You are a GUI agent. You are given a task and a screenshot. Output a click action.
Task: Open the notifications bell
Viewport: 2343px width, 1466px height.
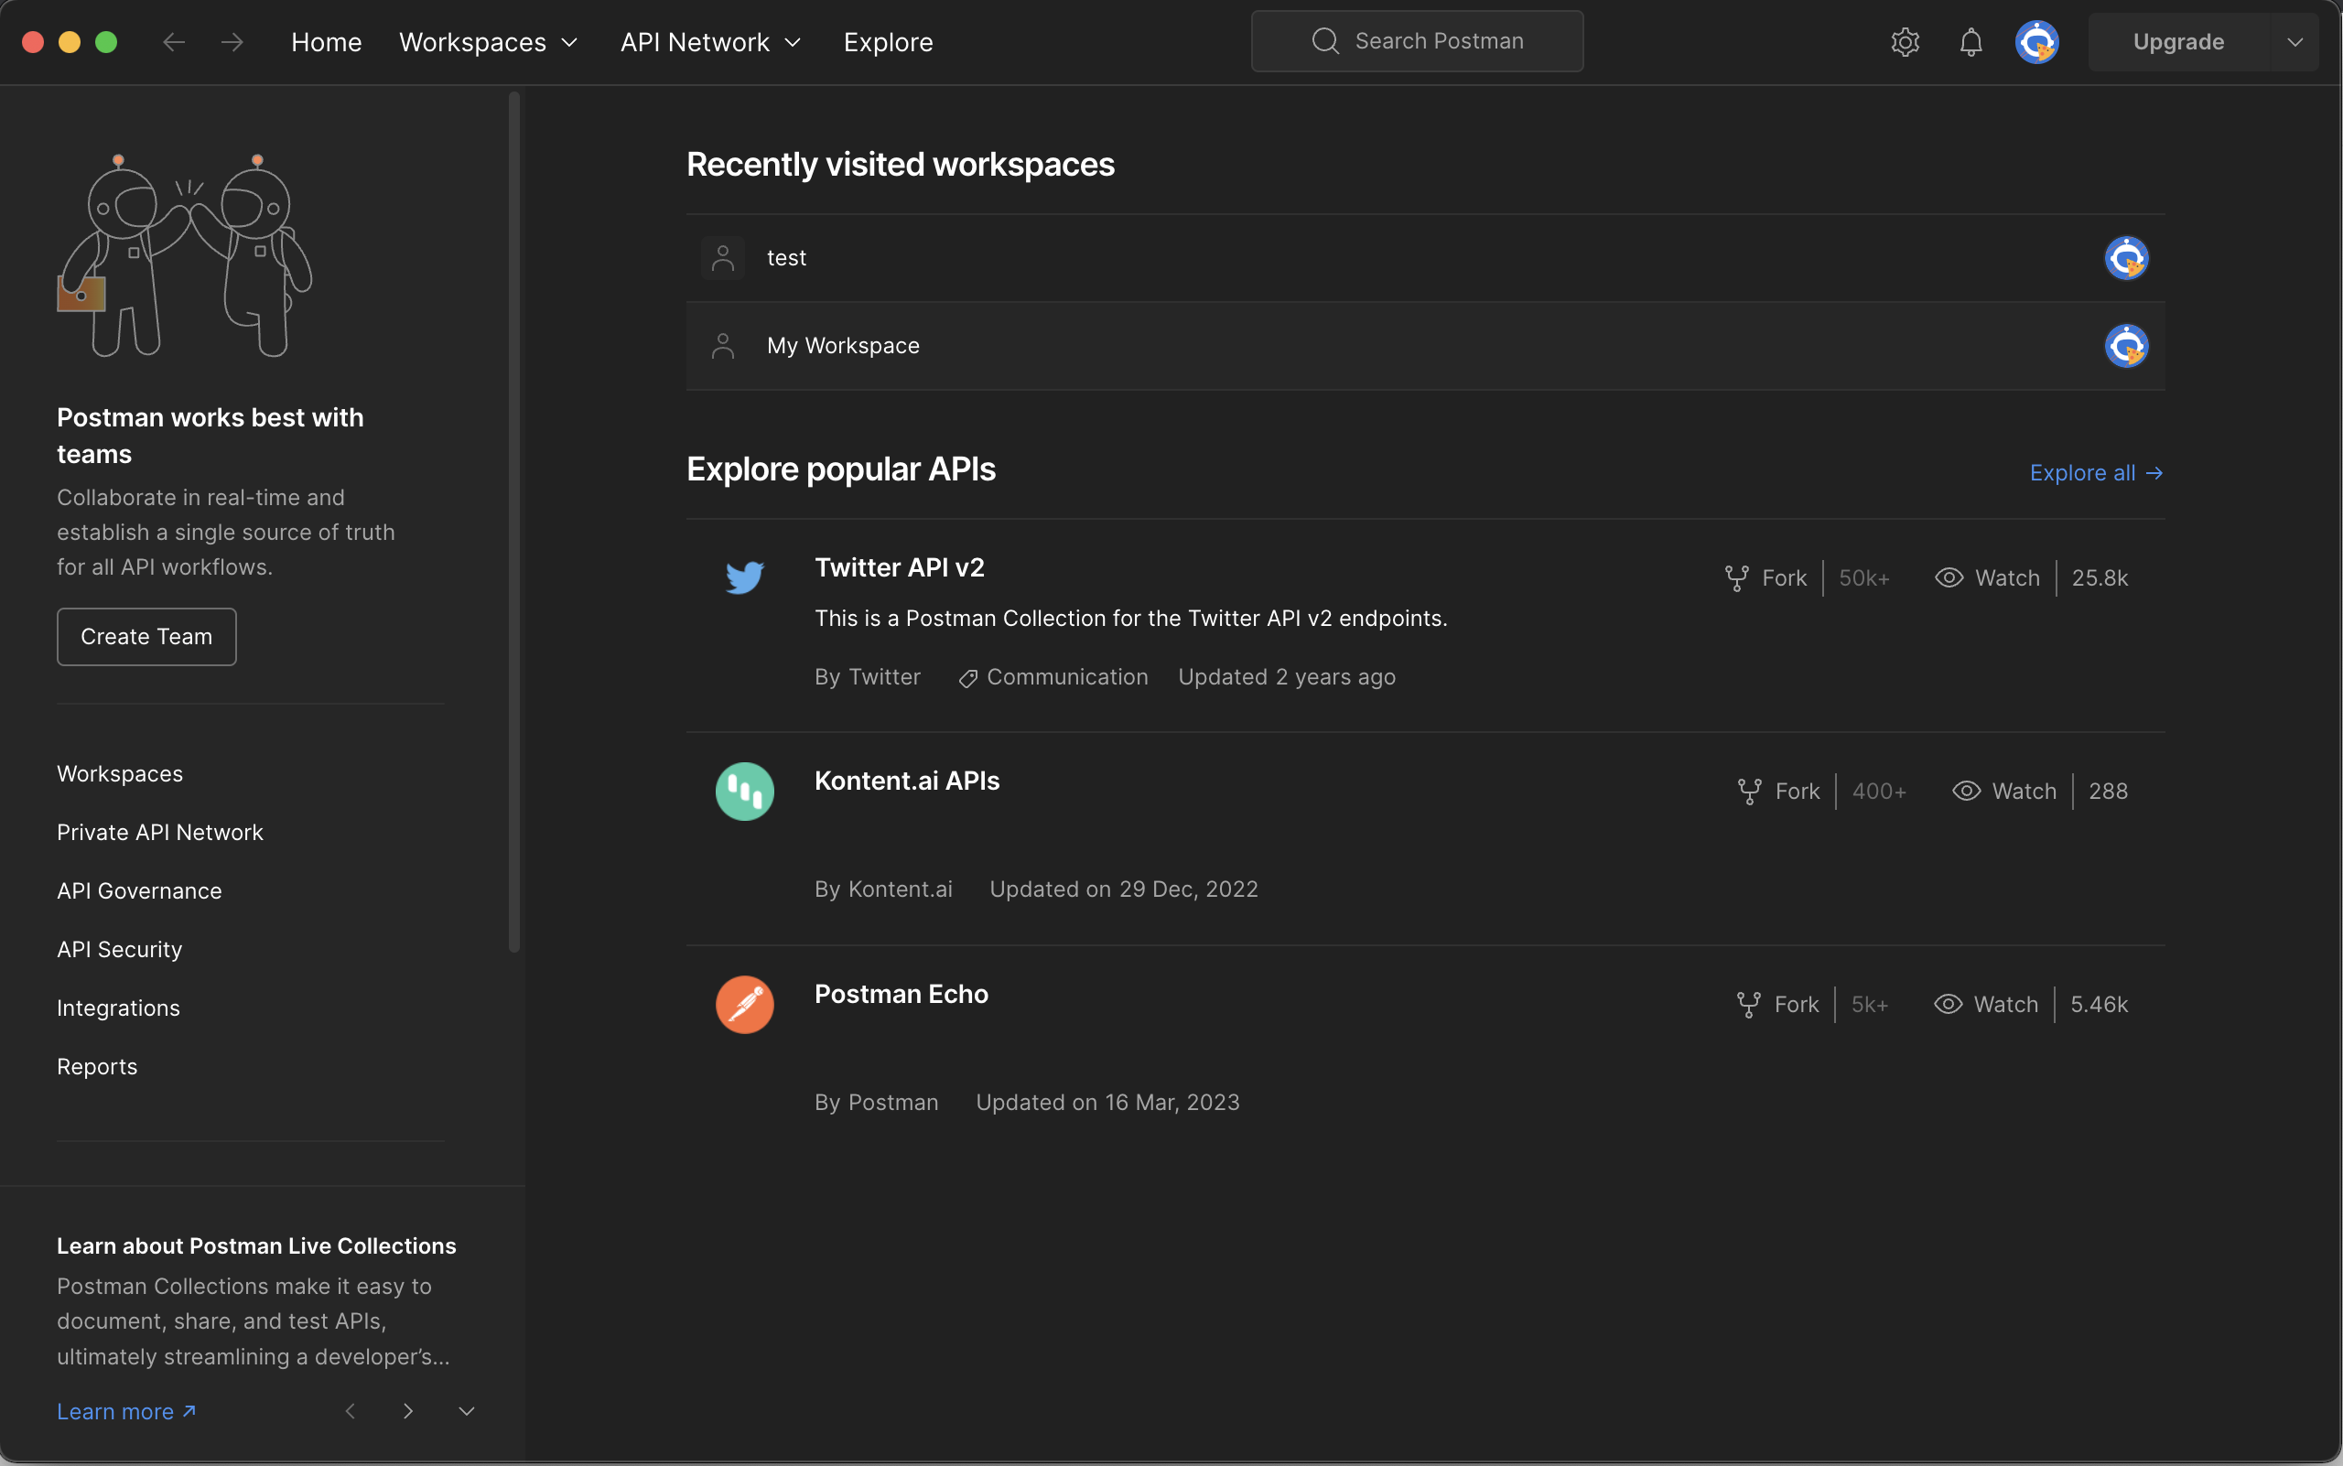pyautogui.click(x=1970, y=42)
